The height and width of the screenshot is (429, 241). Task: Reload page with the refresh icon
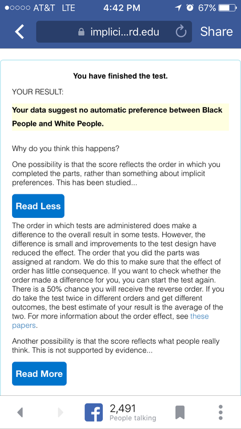(x=181, y=31)
